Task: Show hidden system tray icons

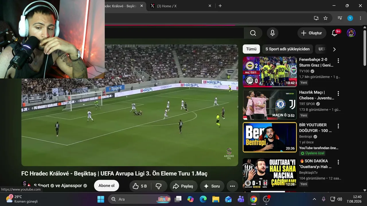Action: tap(314, 199)
